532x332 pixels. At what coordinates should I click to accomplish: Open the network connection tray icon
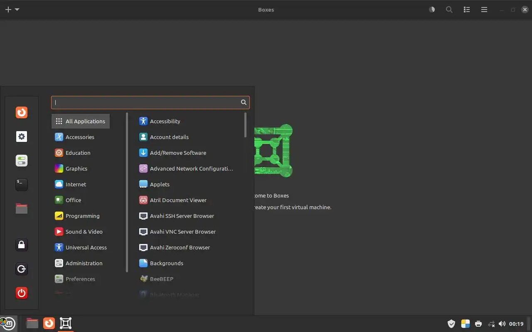coord(491,324)
